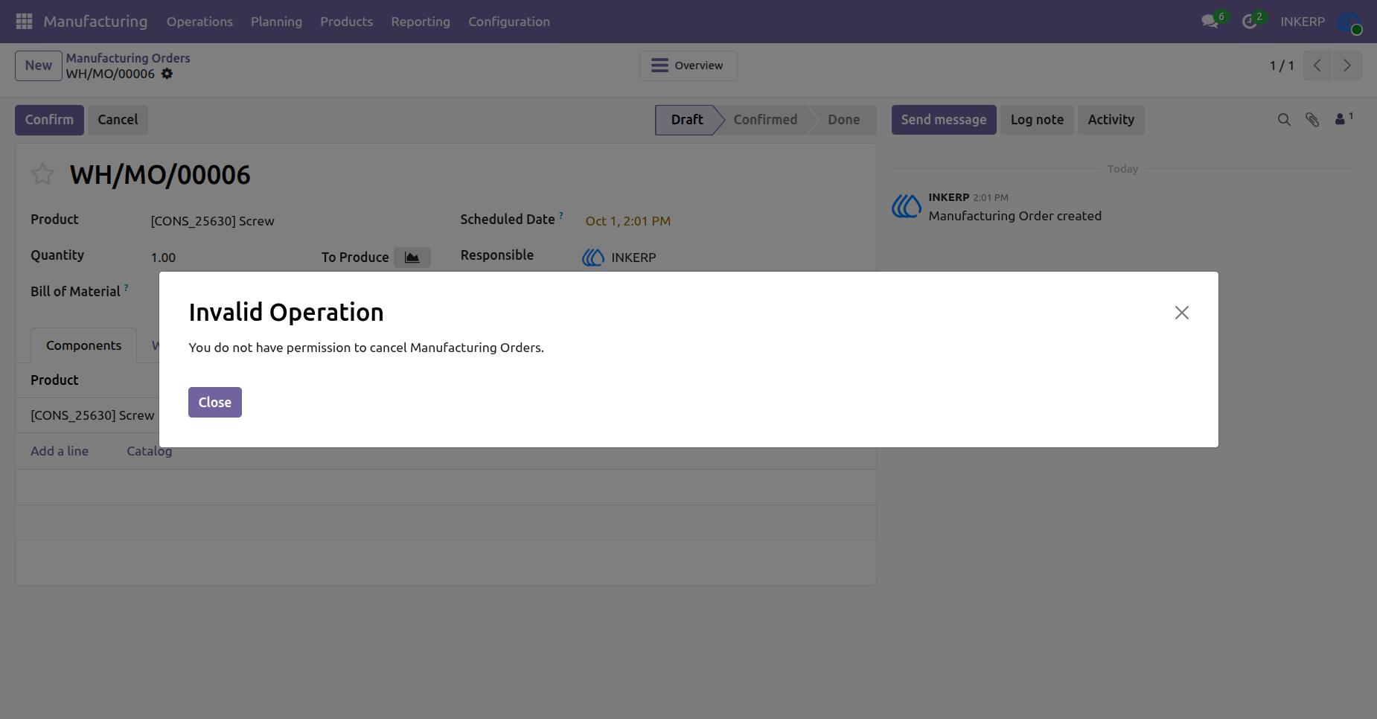Go to next record arrow
Image resolution: width=1377 pixels, height=719 pixels.
click(x=1347, y=65)
